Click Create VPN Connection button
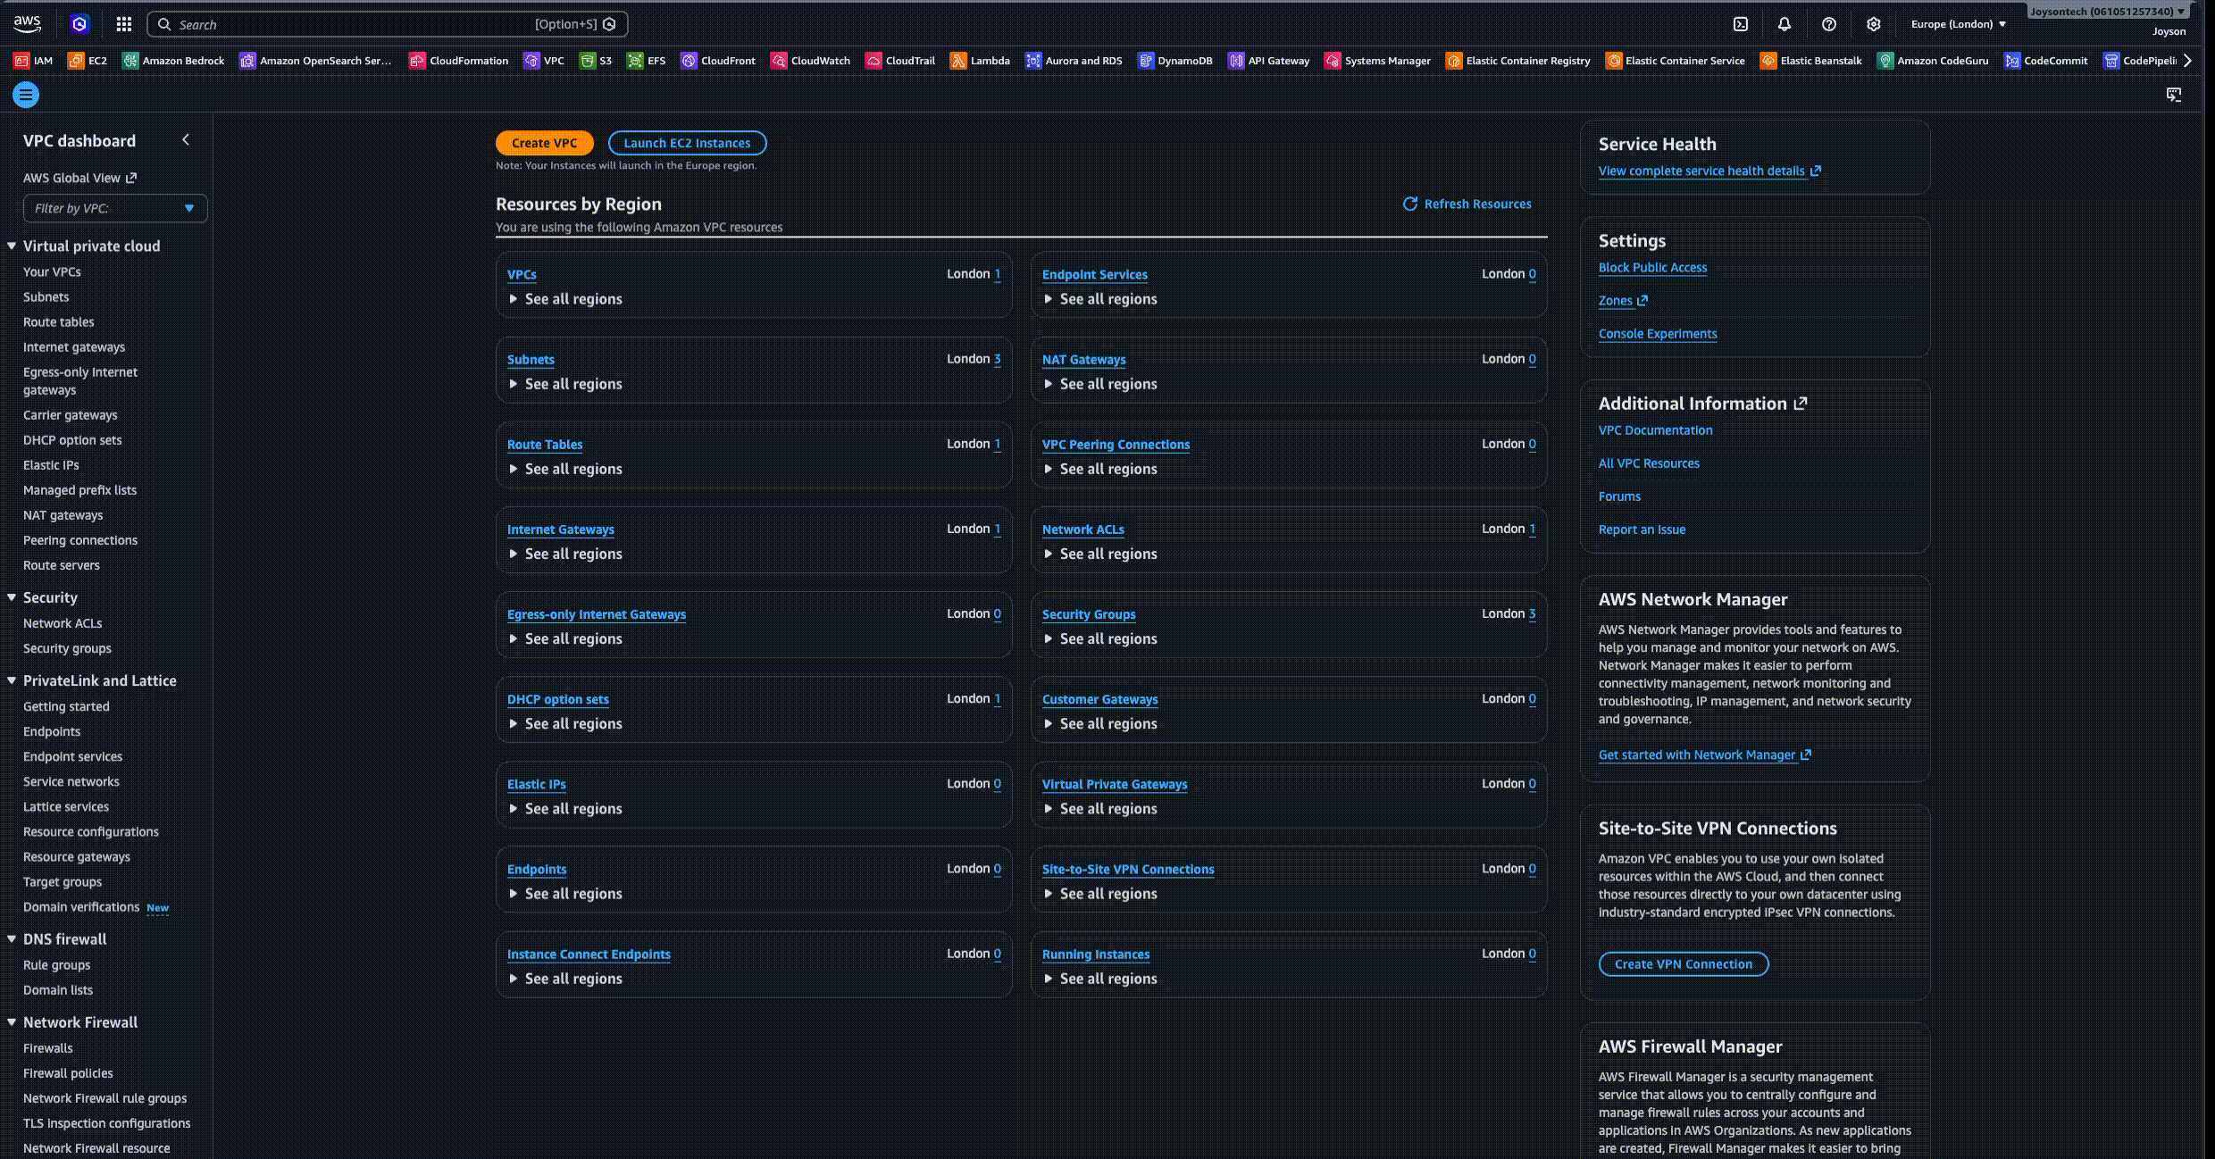The image size is (2215, 1159). click(1684, 963)
